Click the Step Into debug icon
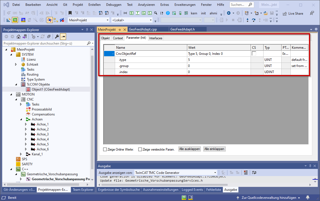Screen dimensions: 320x201 (x=248, y=20)
